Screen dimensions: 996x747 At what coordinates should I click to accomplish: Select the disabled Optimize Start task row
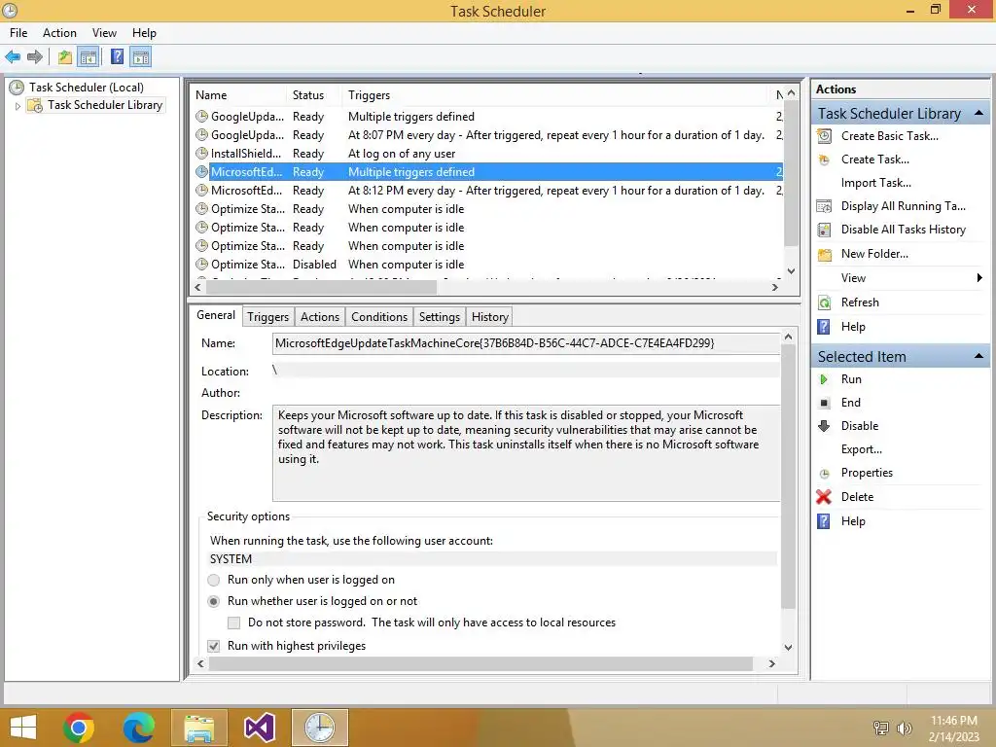click(x=488, y=265)
